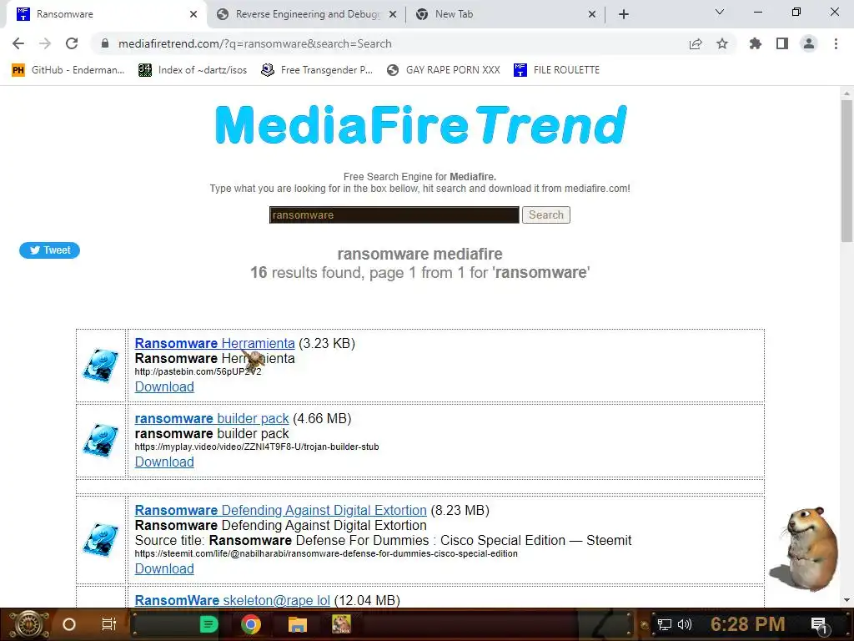Viewport: 854px width, 641px height.
Task: Click the 6:28 PM clock
Action: pyautogui.click(x=748, y=624)
